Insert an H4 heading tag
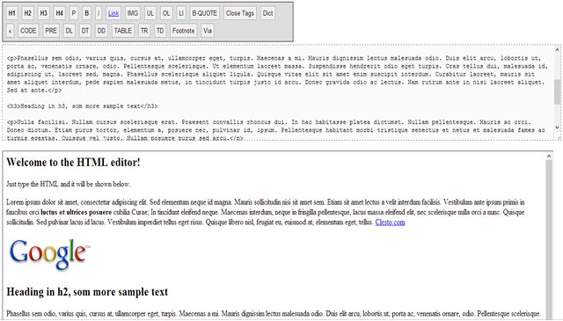563x321 pixels. (59, 13)
